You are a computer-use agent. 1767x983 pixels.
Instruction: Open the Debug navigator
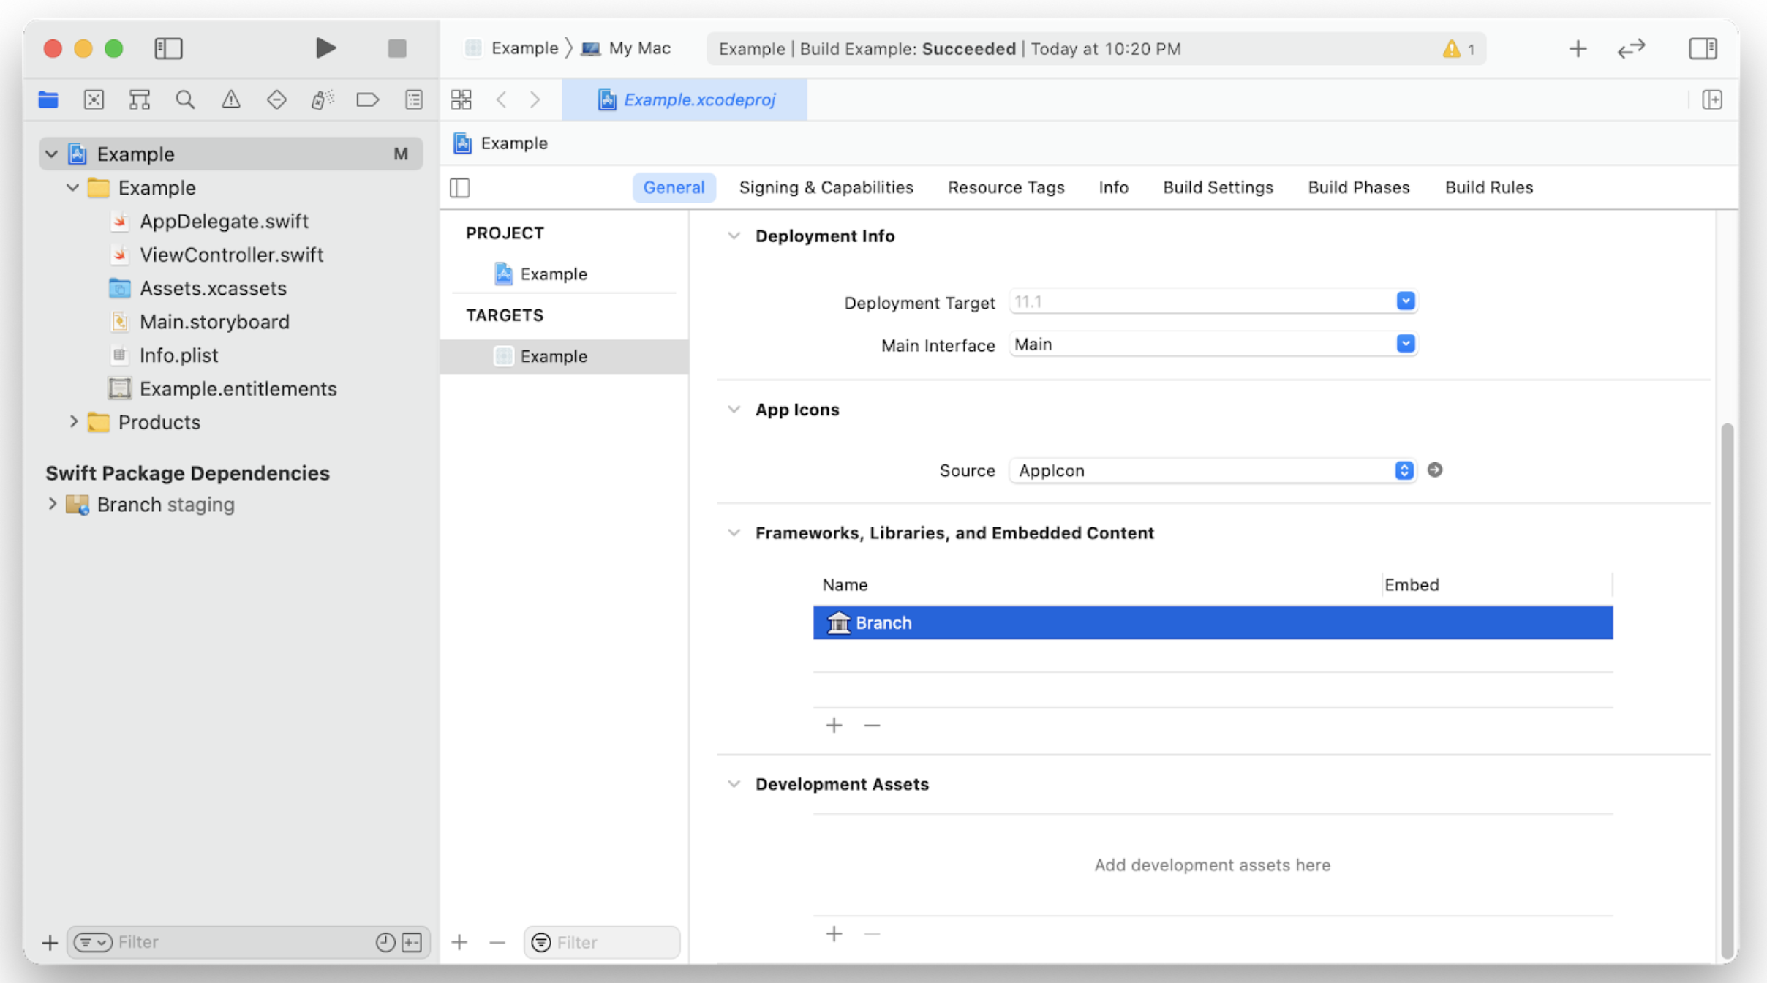[x=322, y=99]
